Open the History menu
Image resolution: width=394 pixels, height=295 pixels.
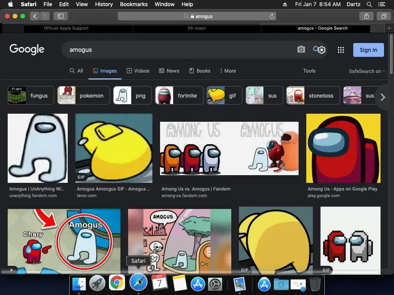[x=104, y=4]
